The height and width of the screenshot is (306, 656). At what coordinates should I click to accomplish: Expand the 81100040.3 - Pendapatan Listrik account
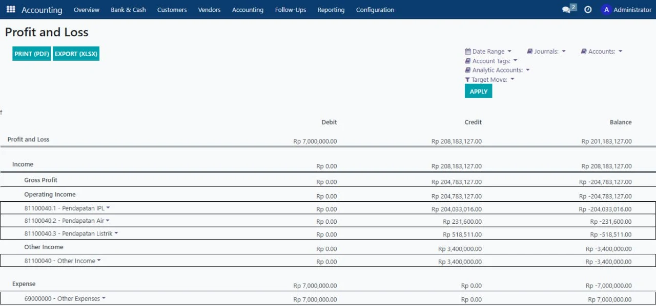coord(71,233)
